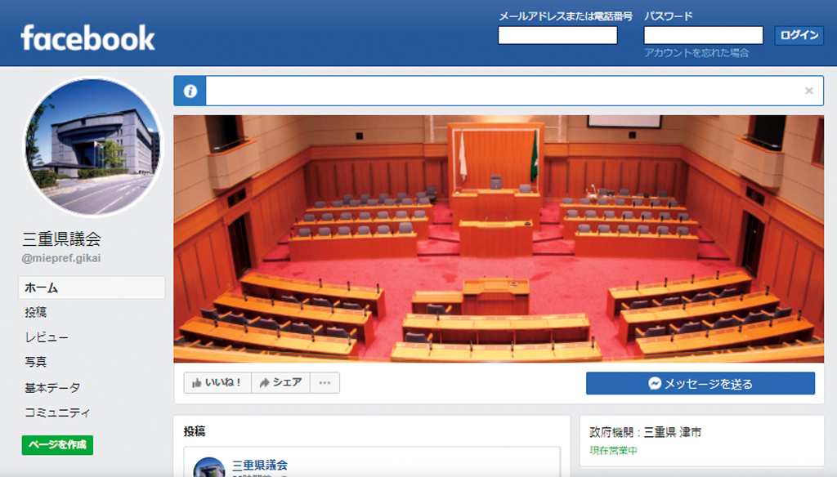
Task: Select ホーム in the sidebar
Action: (x=92, y=288)
